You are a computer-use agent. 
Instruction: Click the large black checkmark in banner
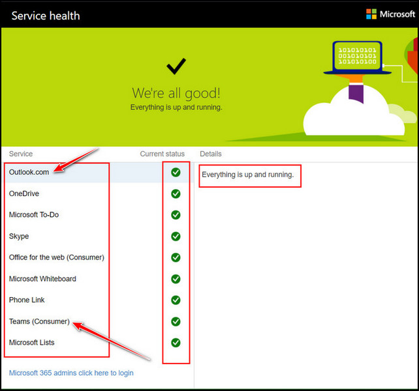click(x=176, y=66)
